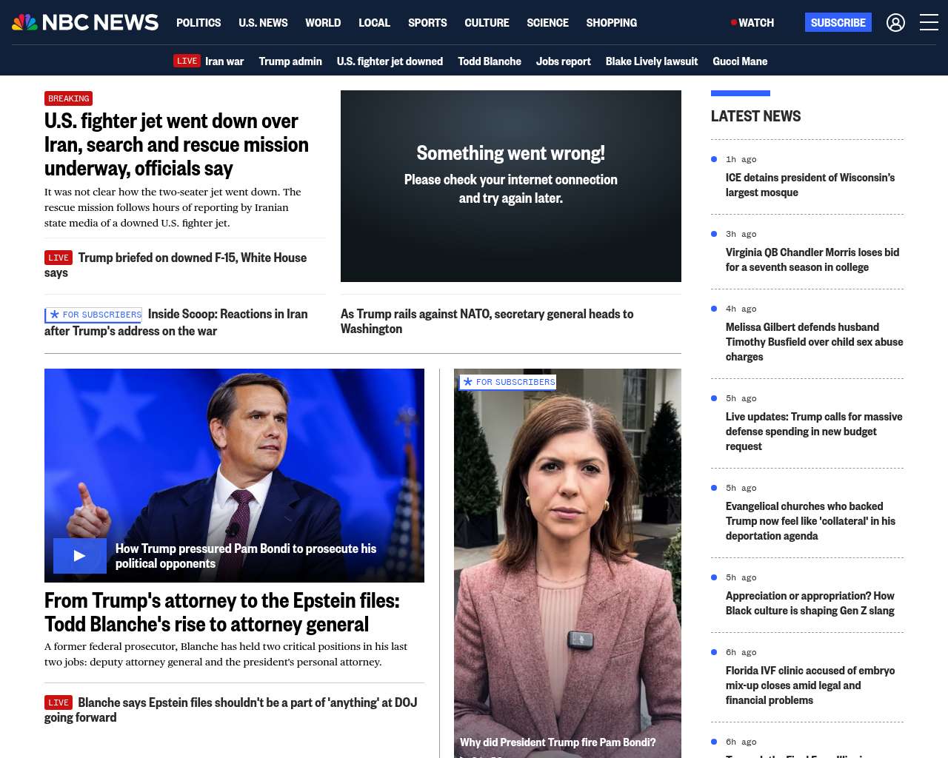Click the BREAKING label badge
Viewport: 948px width, 758px height.
coord(68,98)
